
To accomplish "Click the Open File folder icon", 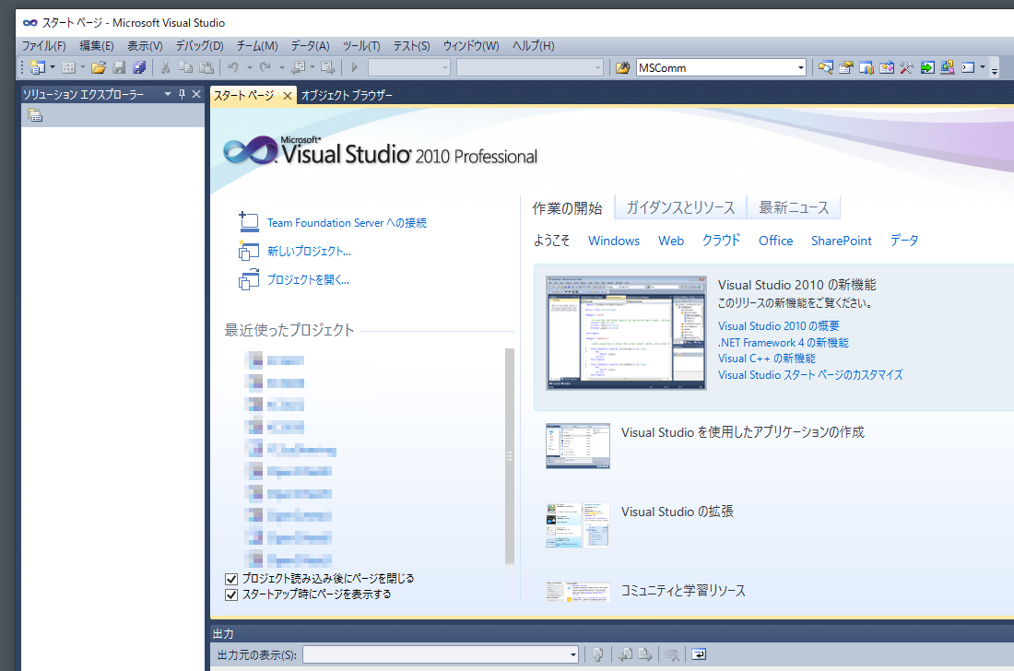I will pos(99,67).
